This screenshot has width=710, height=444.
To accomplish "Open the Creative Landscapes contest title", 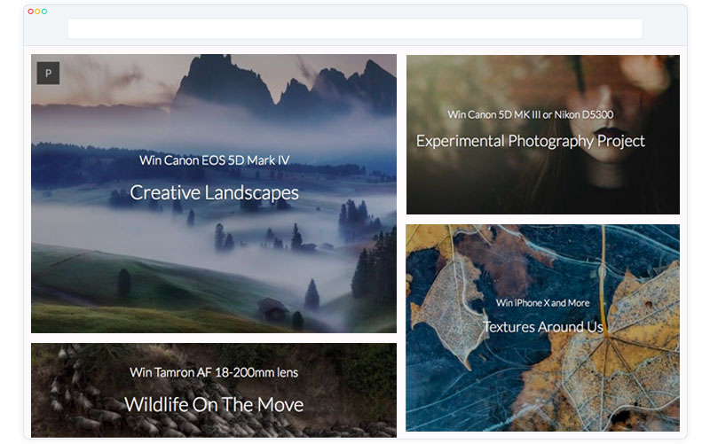I will click(214, 193).
